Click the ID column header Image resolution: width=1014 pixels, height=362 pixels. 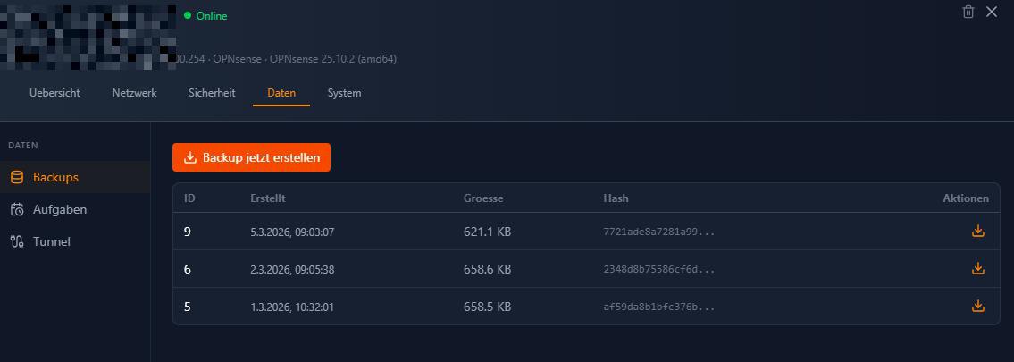(x=189, y=198)
